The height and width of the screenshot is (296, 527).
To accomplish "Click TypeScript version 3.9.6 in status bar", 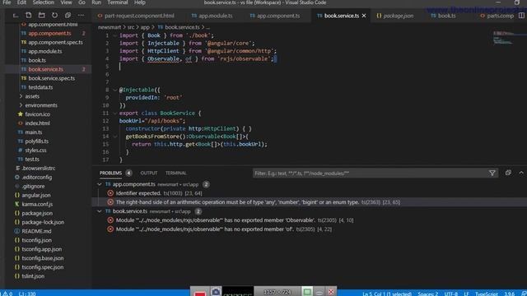I will [x=509, y=294].
